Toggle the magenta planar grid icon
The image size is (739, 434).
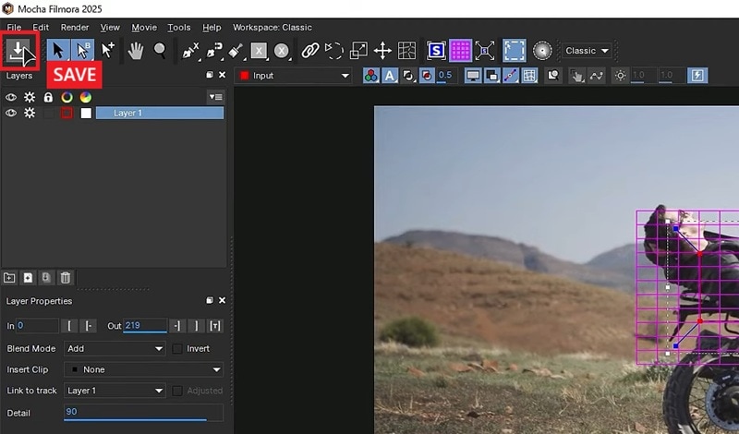point(460,51)
